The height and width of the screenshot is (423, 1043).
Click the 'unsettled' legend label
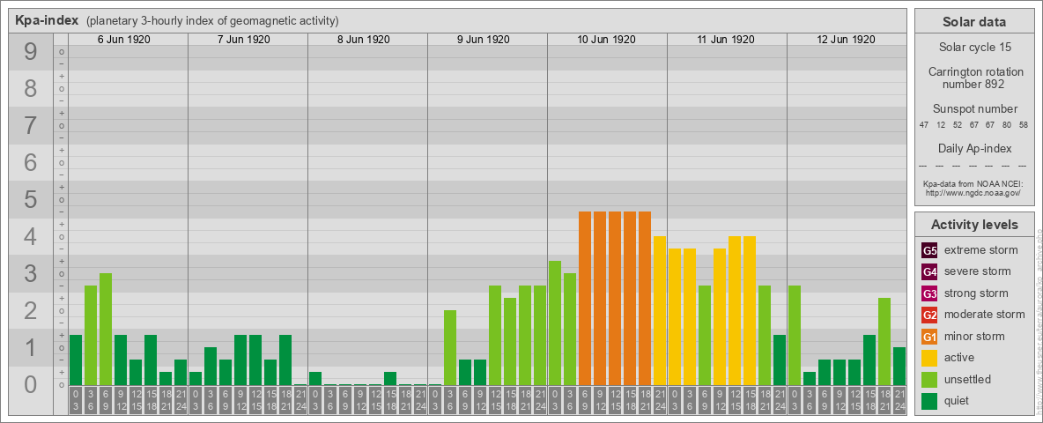click(x=968, y=380)
